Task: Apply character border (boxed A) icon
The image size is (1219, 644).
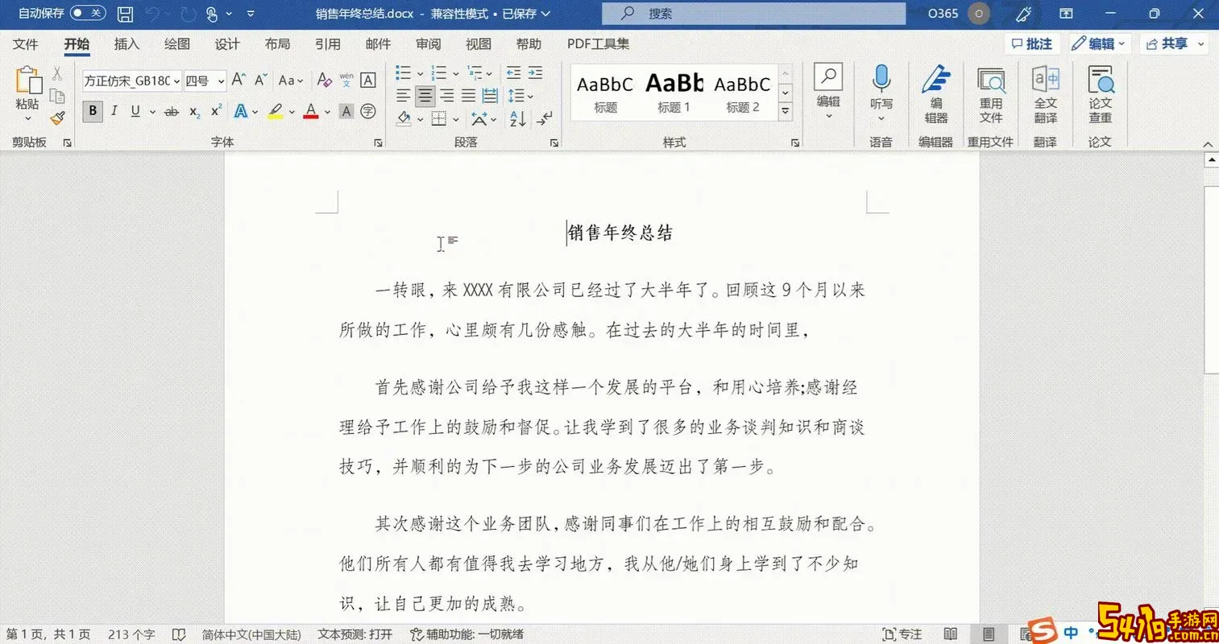Action: click(x=368, y=80)
